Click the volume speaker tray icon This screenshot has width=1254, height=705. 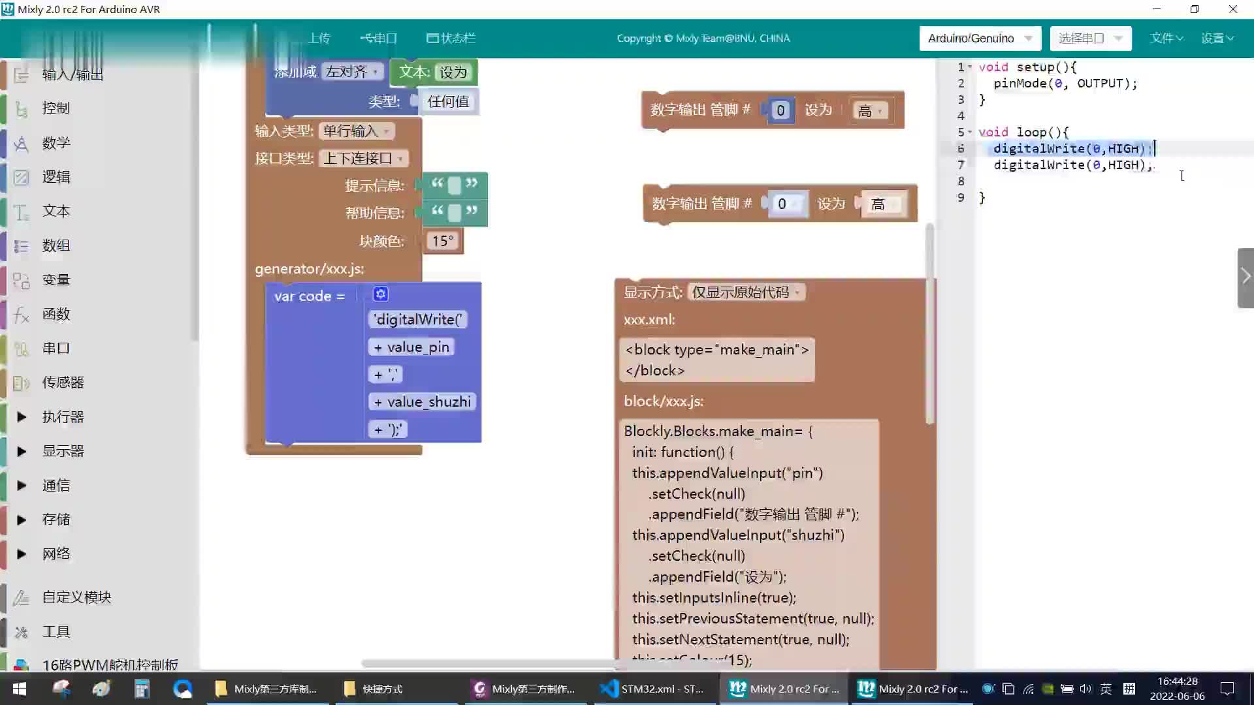point(1085,689)
